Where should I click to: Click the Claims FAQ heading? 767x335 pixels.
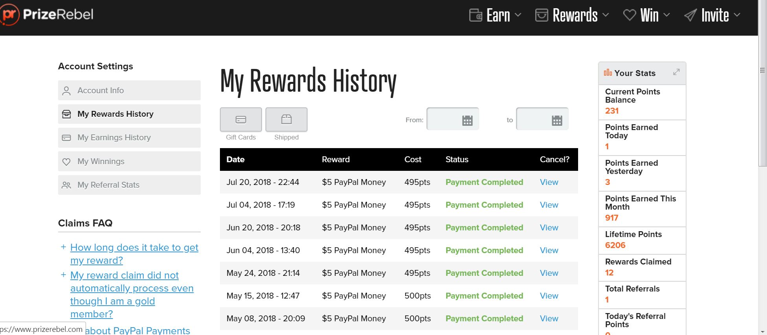(85, 223)
